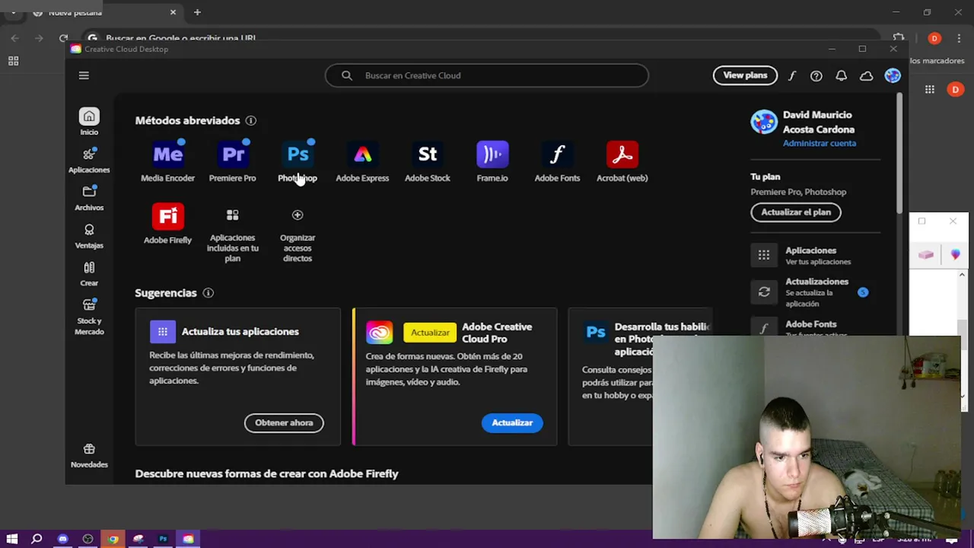Open Novedades in the sidebar

pyautogui.click(x=89, y=455)
